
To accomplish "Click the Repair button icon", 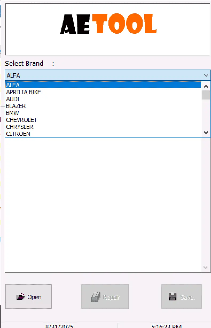I will [x=96, y=297].
